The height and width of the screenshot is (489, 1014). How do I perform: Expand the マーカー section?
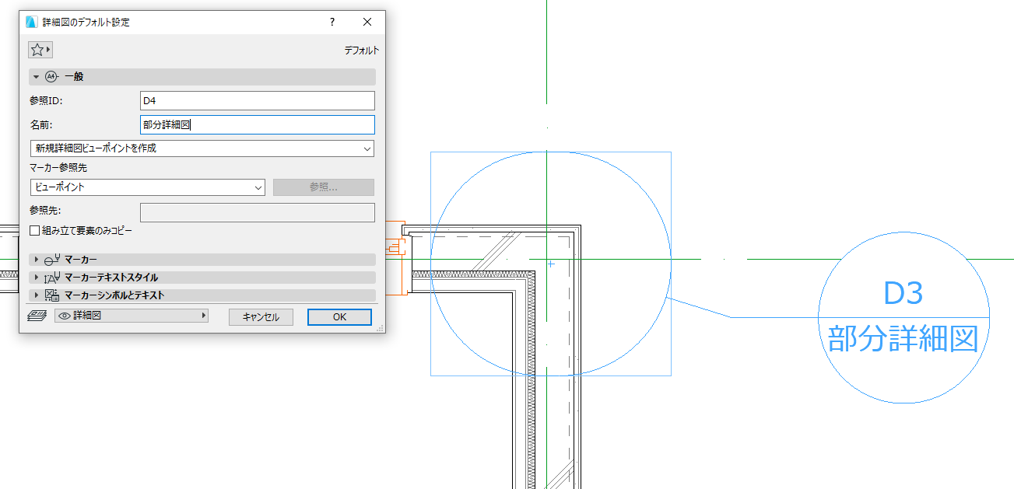pyautogui.click(x=36, y=260)
